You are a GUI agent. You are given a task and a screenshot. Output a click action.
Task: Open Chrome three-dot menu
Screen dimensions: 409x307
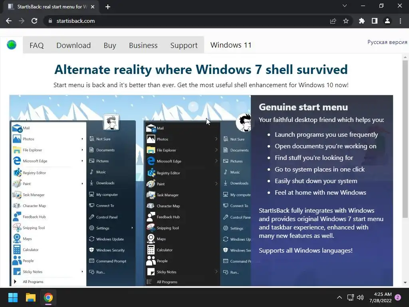400,21
